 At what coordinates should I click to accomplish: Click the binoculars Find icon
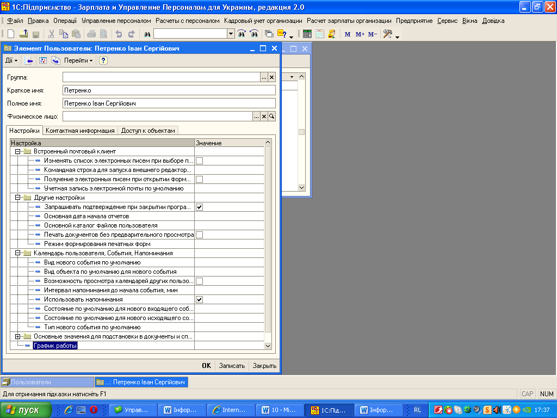pyautogui.click(x=147, y=34)
